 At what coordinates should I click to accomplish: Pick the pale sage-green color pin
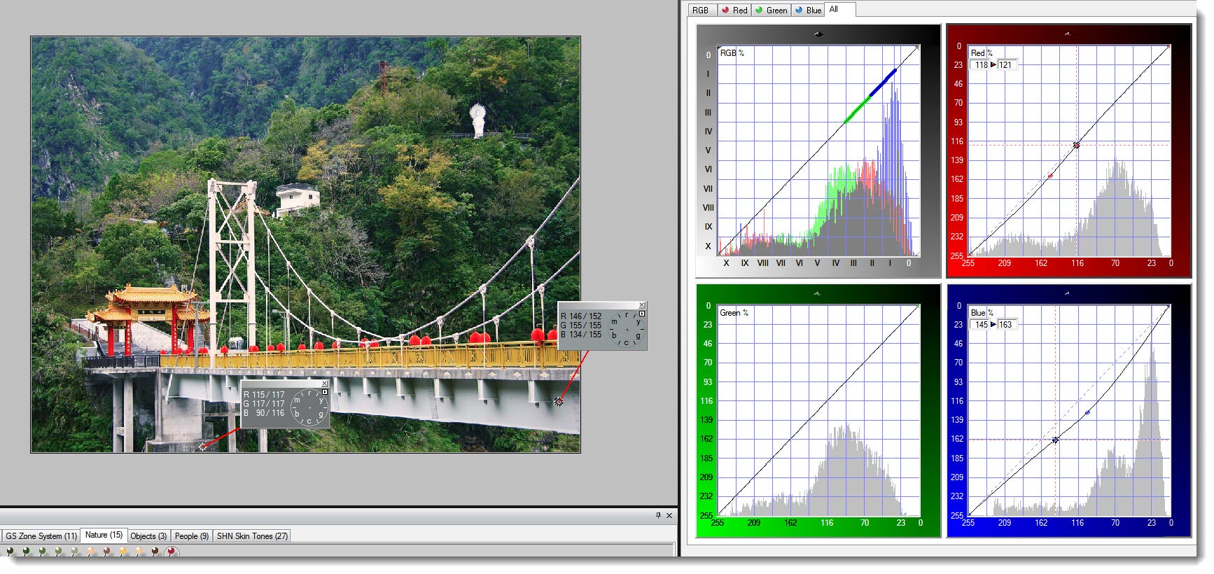pyautogui.click(x=74, y=551)
